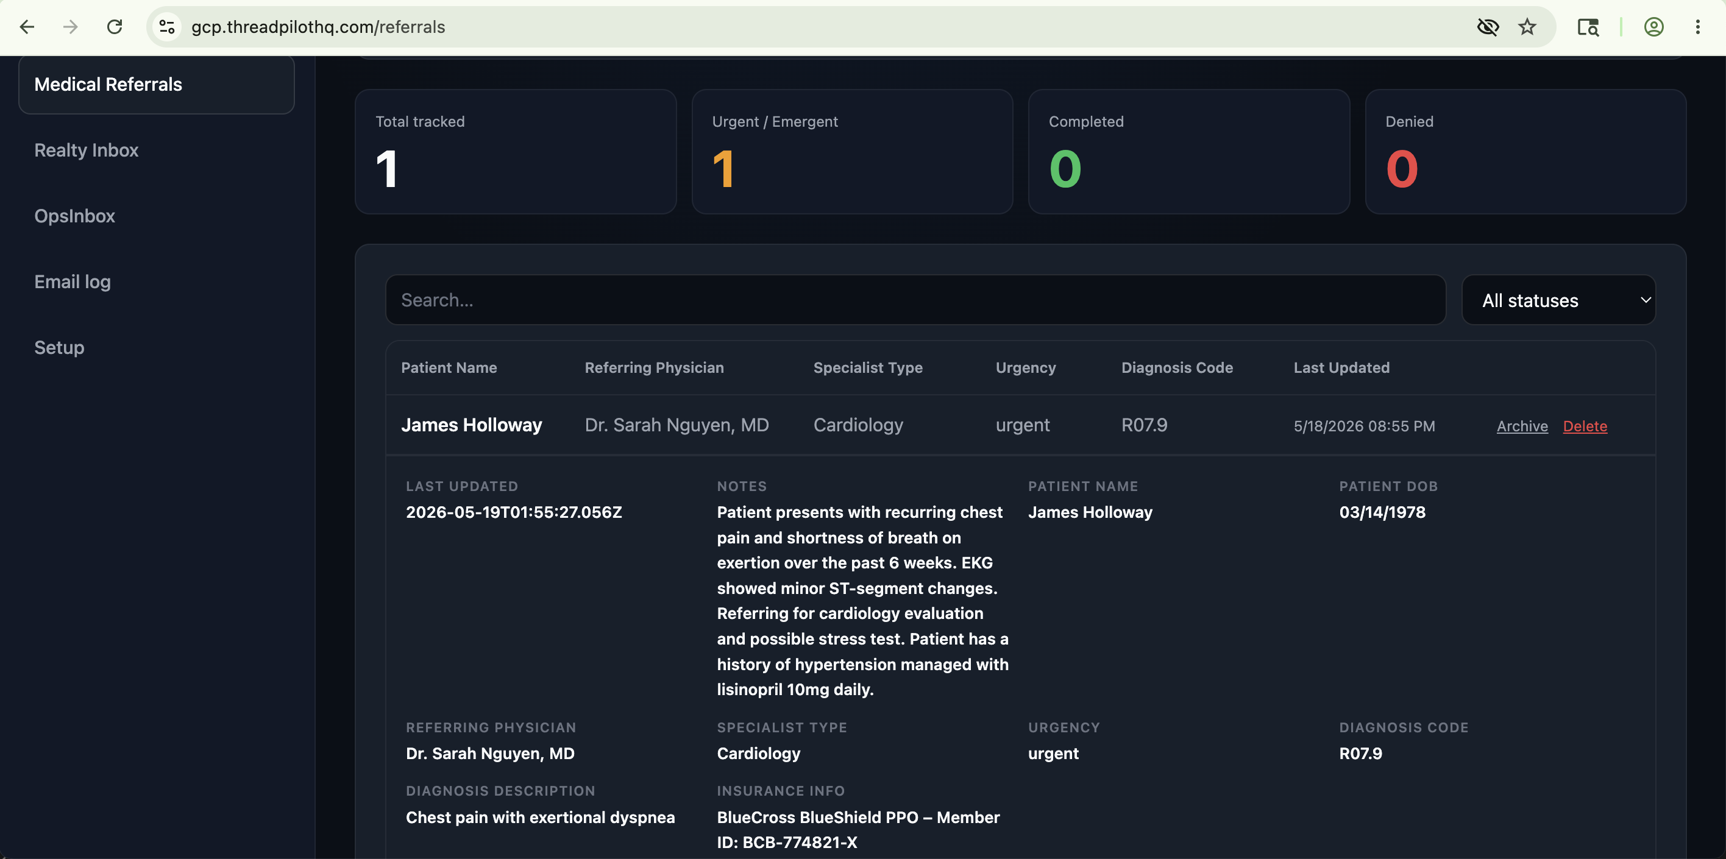Click the 2026-05-19T01:55:27.056Z detail value
This screenshot has width=1726, height=859.
pyautogui.click(x=514, y=512)
